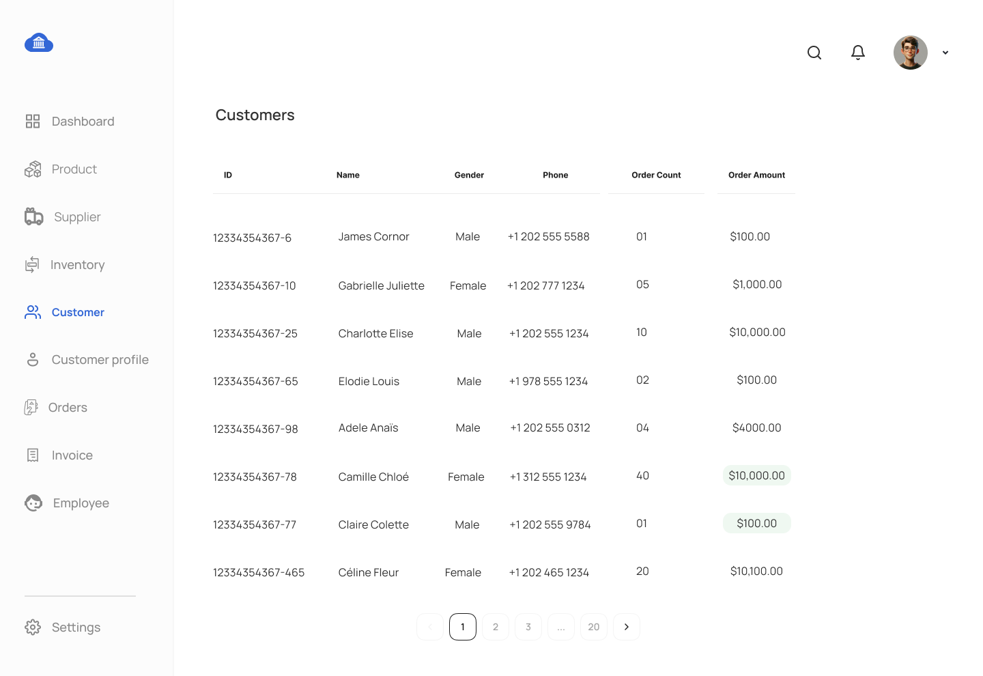Image resolution: width=983 pixels, height=676 pixels.
Task: Click the Product boxes icon
Action: (33, 169)
